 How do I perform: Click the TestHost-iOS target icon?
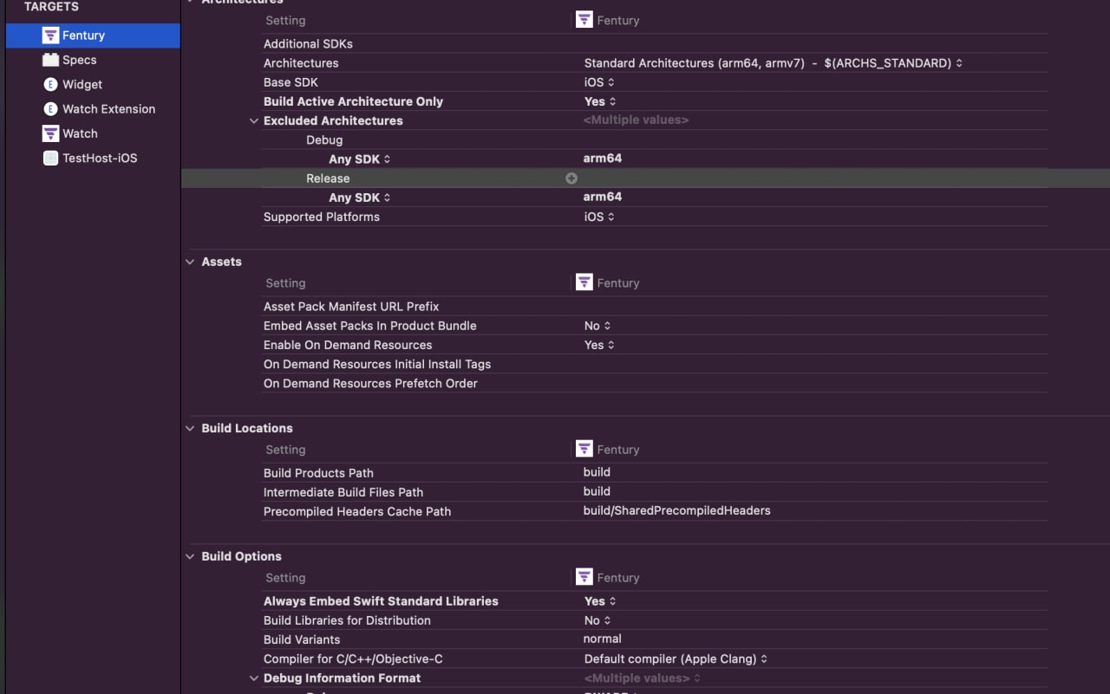(x=50, y=158)
